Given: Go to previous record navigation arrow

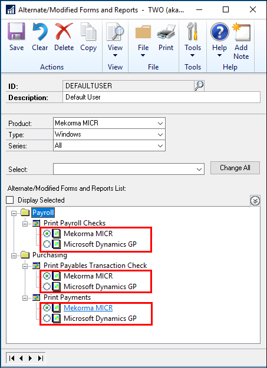Looking at the screenshot, I should pos(21,358).
